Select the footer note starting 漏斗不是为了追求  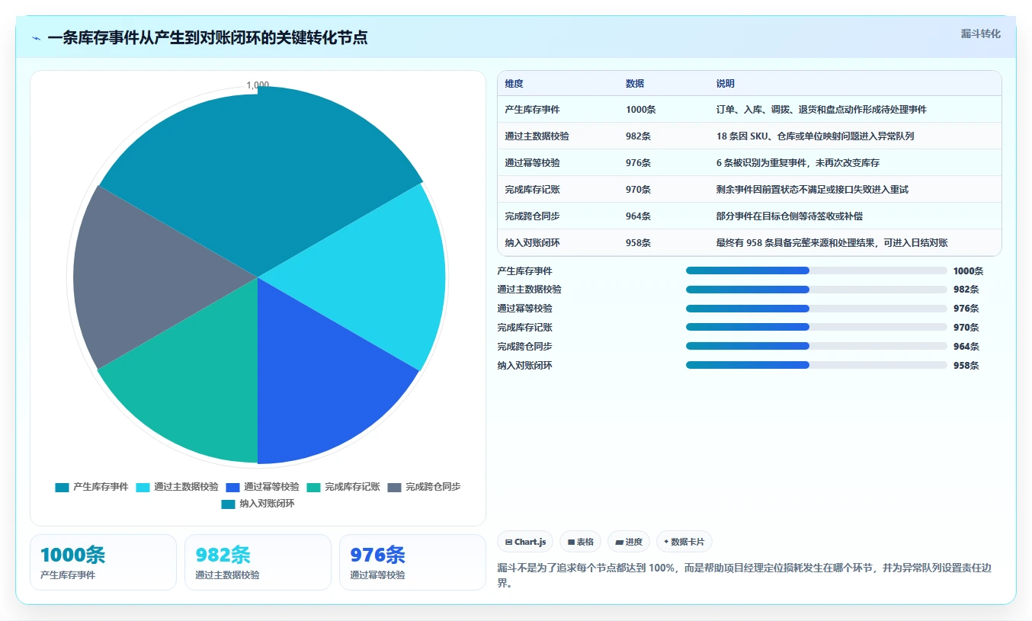(744, 575)
